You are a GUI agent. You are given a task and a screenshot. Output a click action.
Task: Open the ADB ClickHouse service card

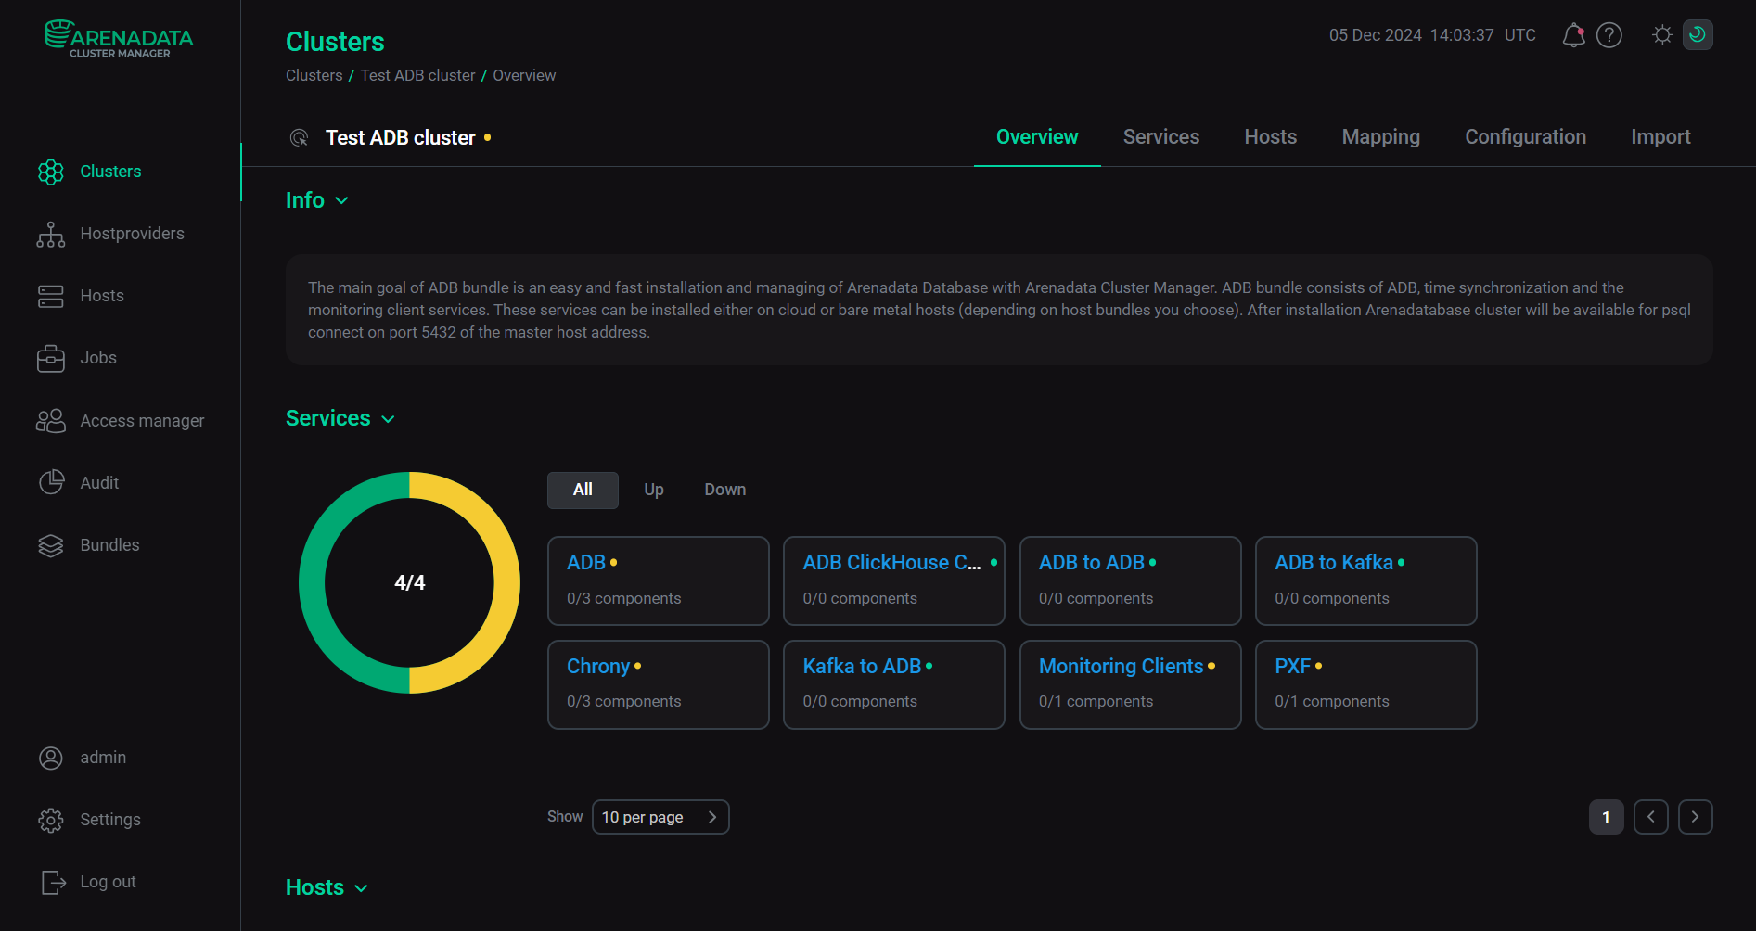[x=894, y=581]
